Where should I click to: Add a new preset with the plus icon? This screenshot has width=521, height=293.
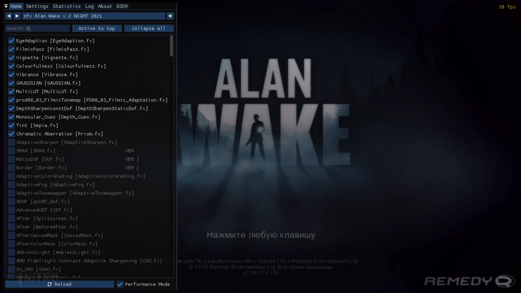(x=170, y=16)
